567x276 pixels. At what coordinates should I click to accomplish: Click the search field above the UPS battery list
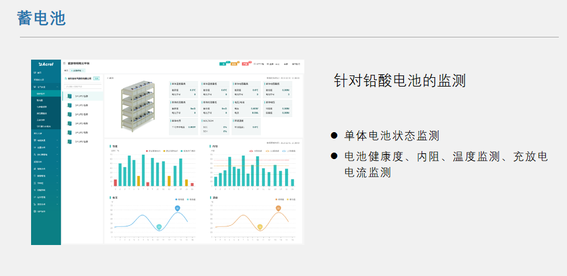click(x=82, y=87)
